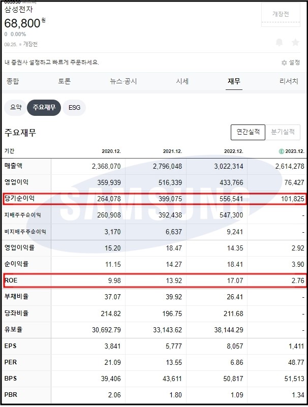Viewport: 308px width, 407px height.
Task: Click the PBR row label
Action: 11,395
